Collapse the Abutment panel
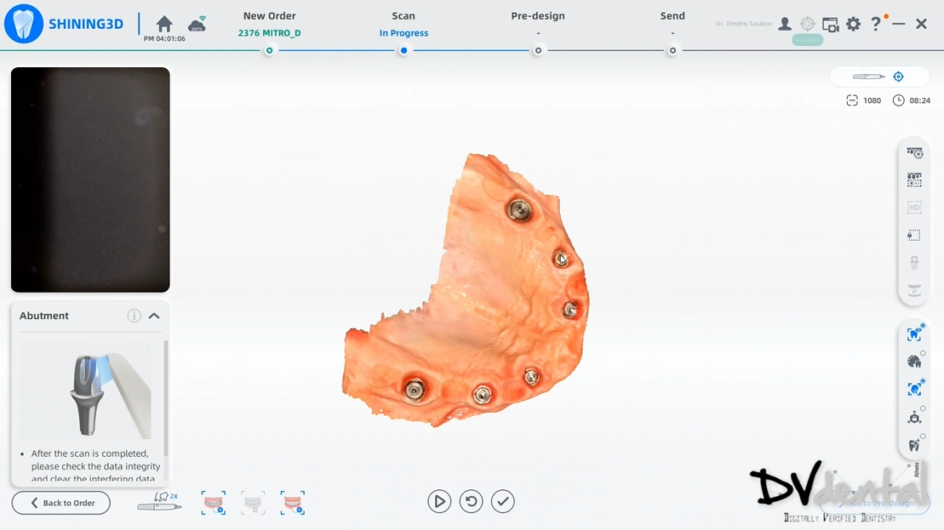This screenshot has width=944, height=530. 154,316
